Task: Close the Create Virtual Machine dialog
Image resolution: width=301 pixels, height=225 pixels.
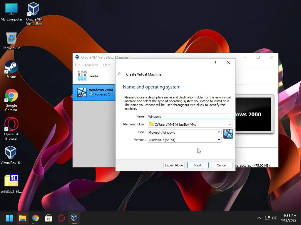Action: [229, 63]
